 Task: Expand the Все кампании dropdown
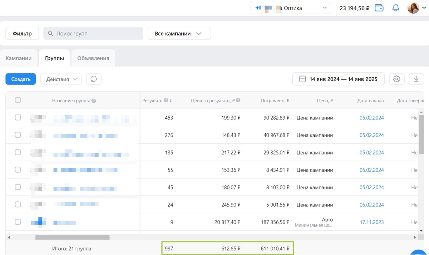(179, 34)
